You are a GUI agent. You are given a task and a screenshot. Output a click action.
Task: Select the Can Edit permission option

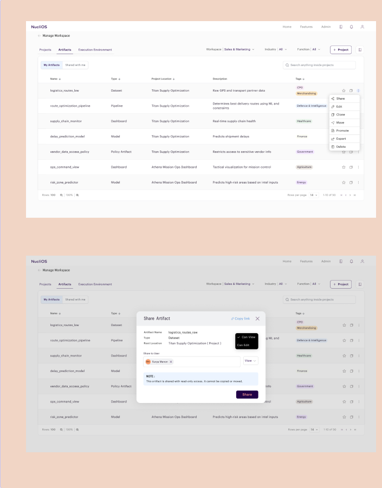coord(247,345)
